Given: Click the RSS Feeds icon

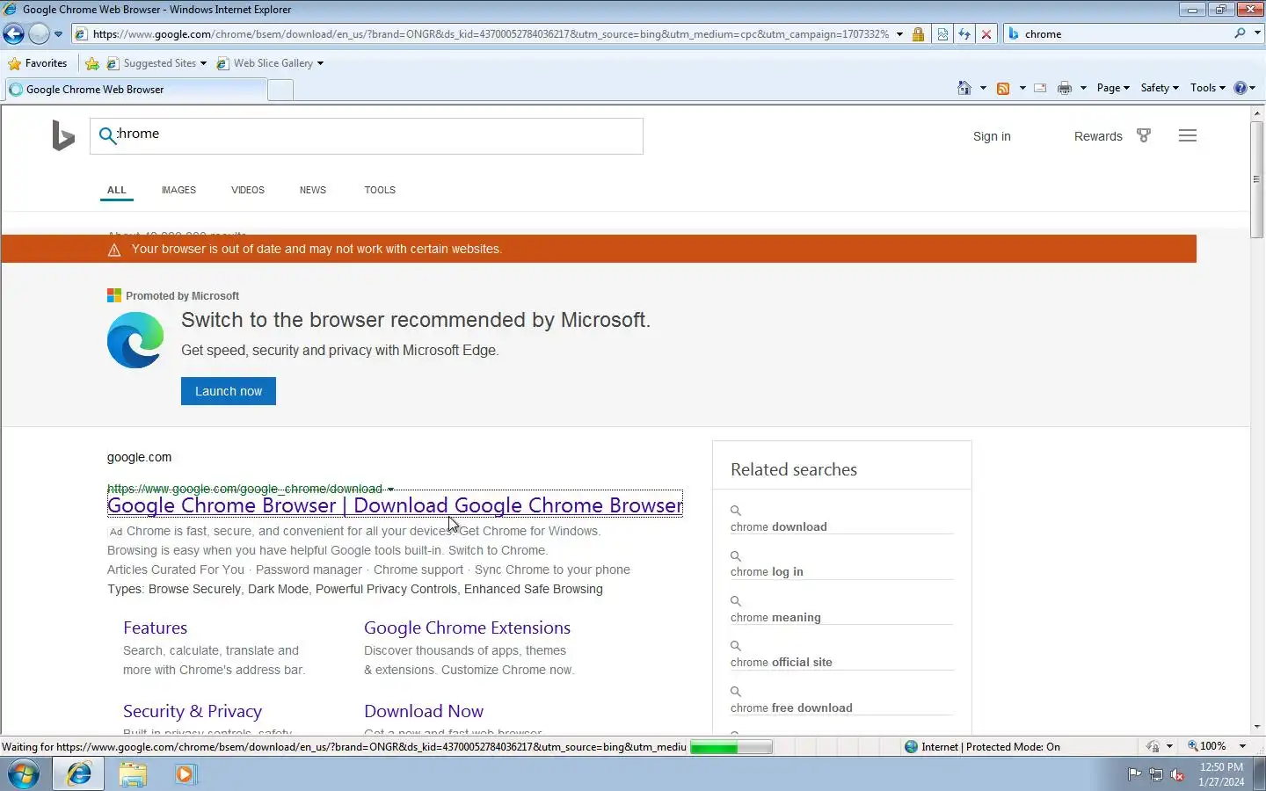Looking at the screenshot, I should click(1003, 88).
